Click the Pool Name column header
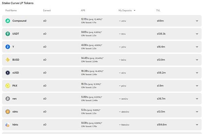The height and width of the screenshot is (134, 203). click(11, 10)
